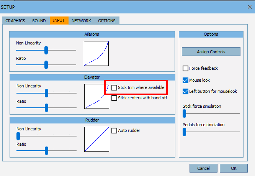Enable Stick centers with hand off

(114, 98)
